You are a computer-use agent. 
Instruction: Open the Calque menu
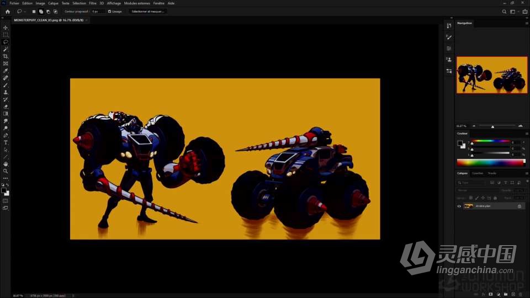[53, 3]
